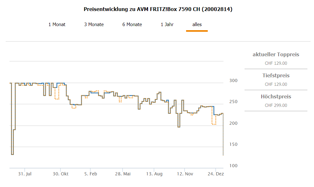Click the "Tiefstpreis" heading
The height and width of the screenshot is (187, 314).
pos(276,76)
